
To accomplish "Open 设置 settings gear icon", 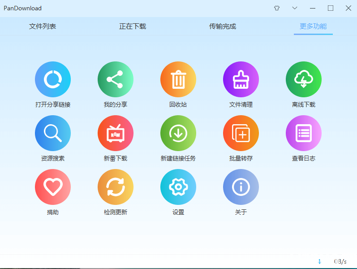I will (178, 187).
